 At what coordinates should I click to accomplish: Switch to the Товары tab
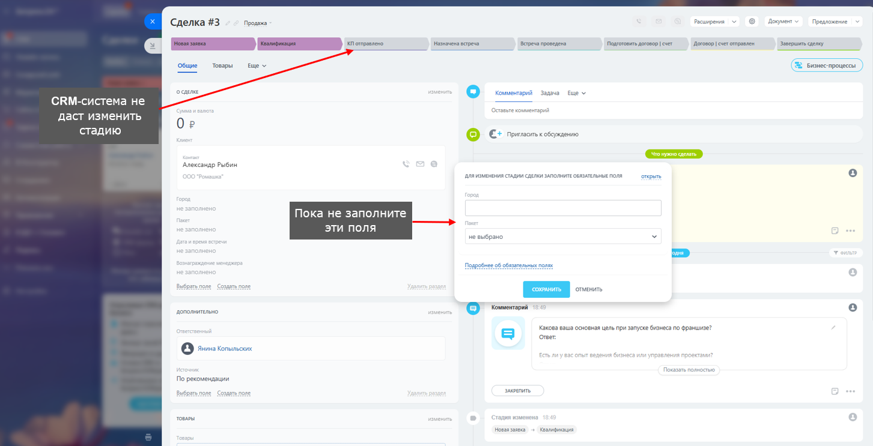(x=222, y=65)
